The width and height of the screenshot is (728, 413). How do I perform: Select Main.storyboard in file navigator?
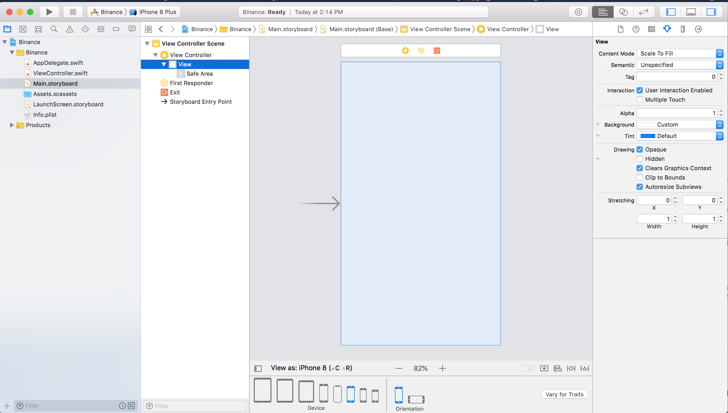pyautogui.click(x=55, y=83)
